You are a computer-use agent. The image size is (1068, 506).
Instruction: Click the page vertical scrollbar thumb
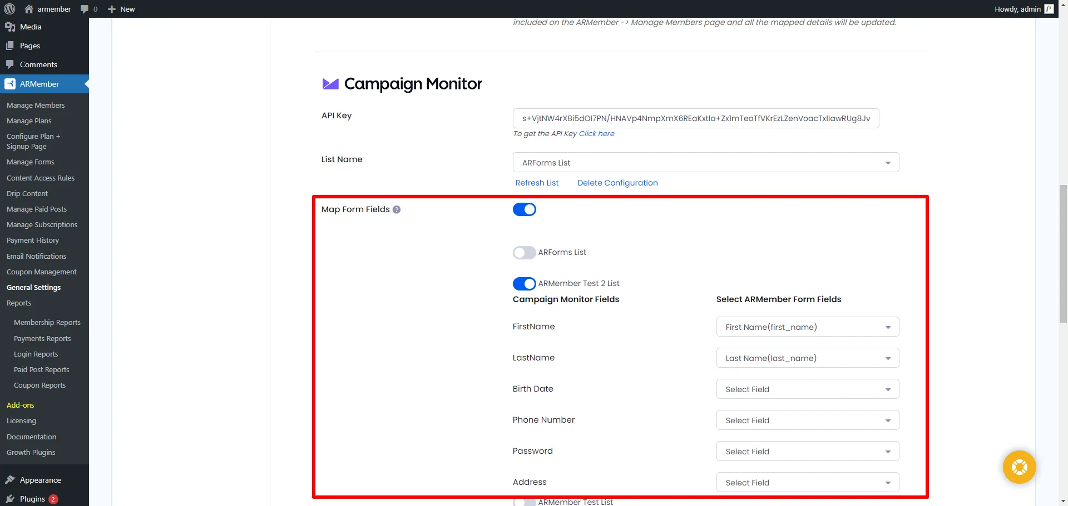(1063, 254)
